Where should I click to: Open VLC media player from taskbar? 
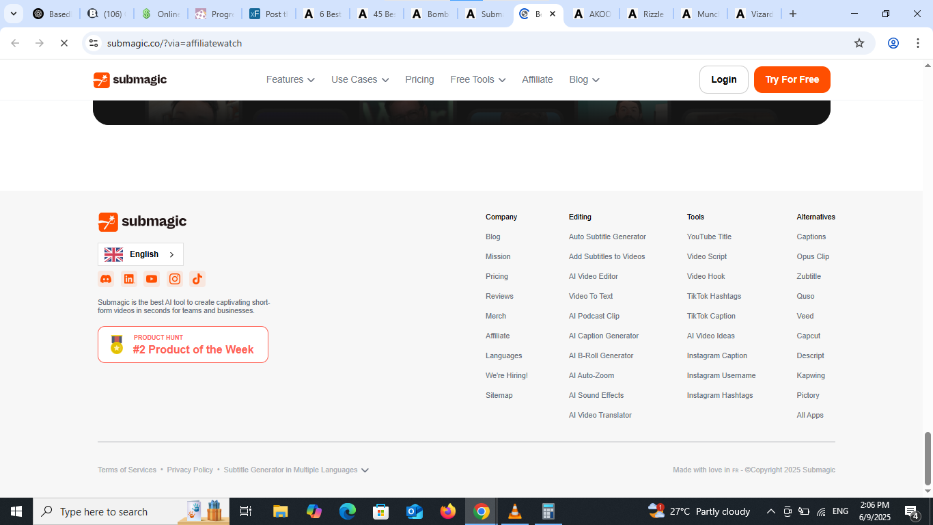coord(515,511)
